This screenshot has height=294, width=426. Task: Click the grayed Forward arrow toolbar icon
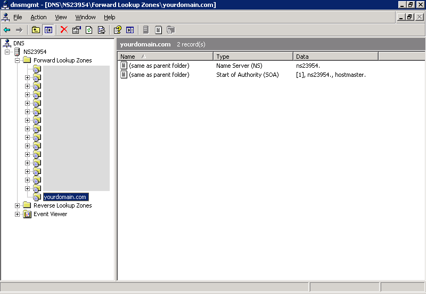coord(19,30)
